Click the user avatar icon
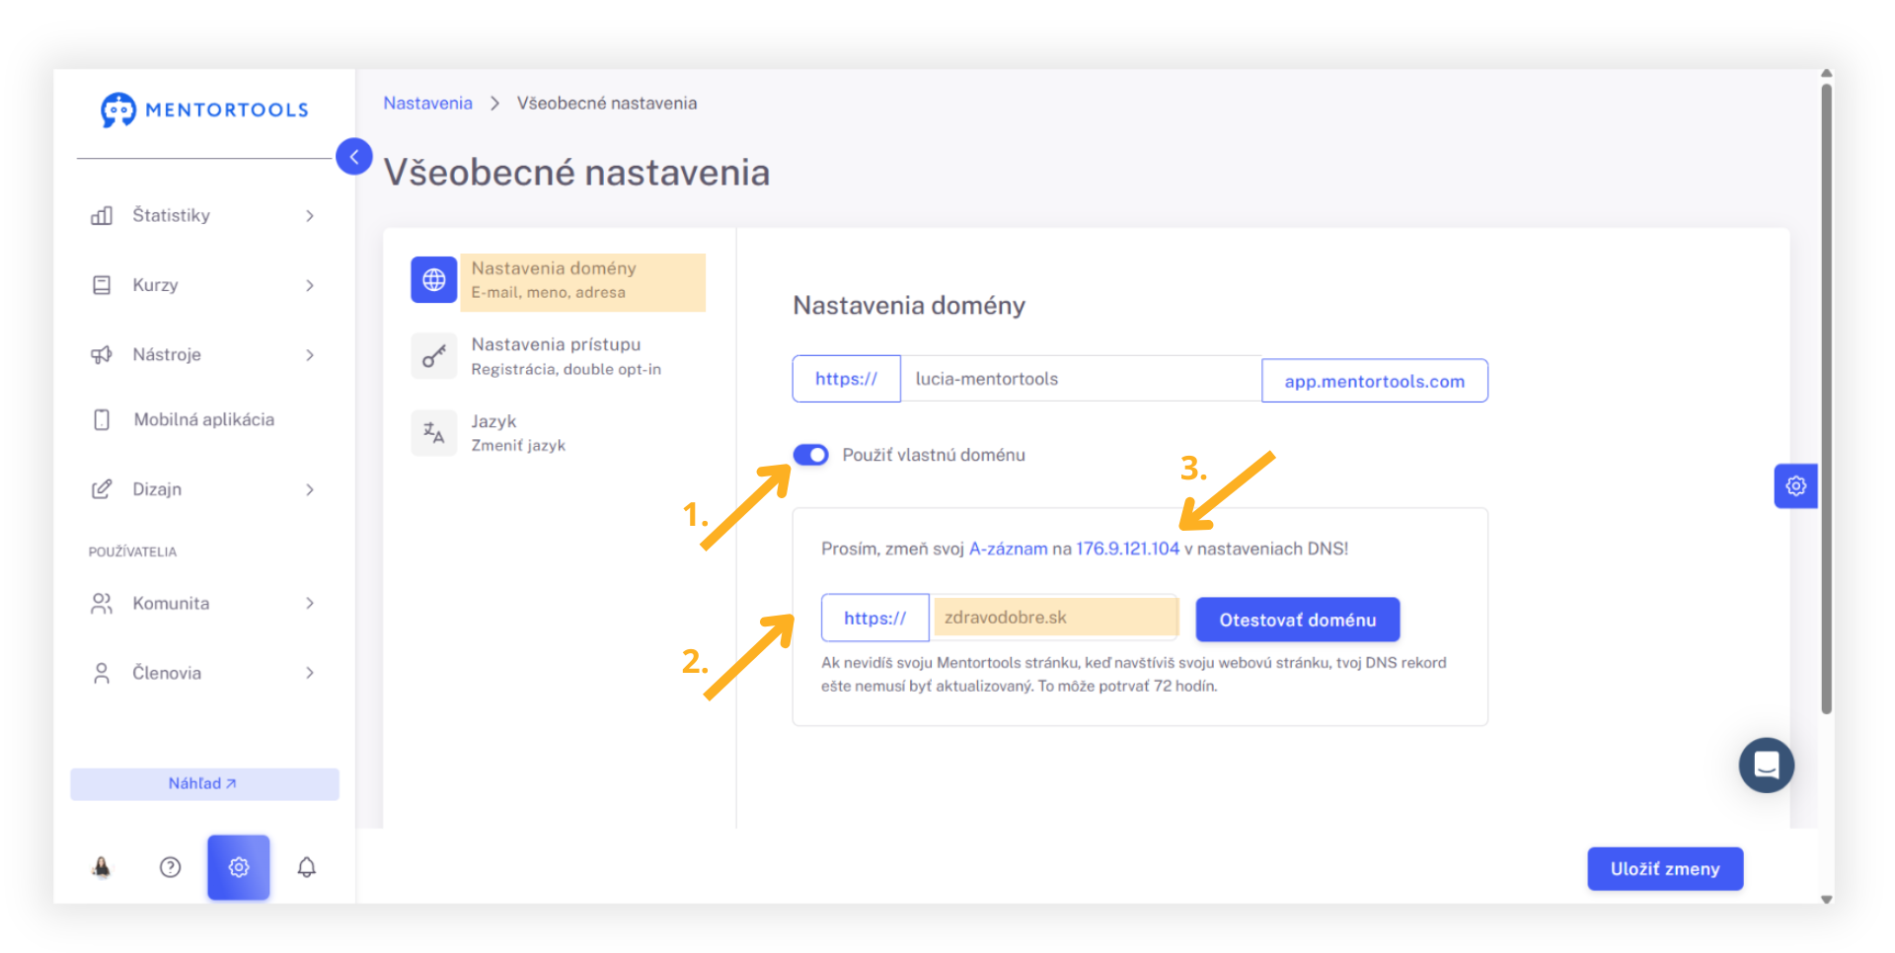The image size is (1895, 953). pos(102,867)
